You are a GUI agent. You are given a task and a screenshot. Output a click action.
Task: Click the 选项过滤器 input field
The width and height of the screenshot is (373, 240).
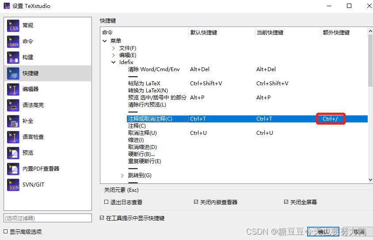tap(48, 218)
